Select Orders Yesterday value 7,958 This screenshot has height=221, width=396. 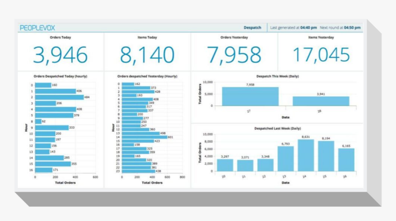(x=234, y=55)
